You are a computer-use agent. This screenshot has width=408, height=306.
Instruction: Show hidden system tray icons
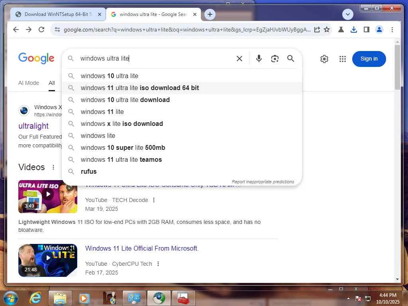[x=348, y=298]
